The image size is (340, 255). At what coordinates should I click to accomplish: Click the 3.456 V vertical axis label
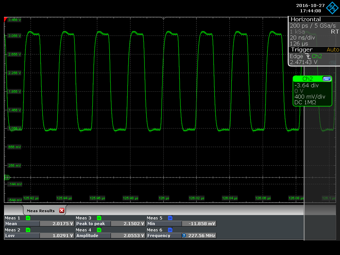(15, 20)
